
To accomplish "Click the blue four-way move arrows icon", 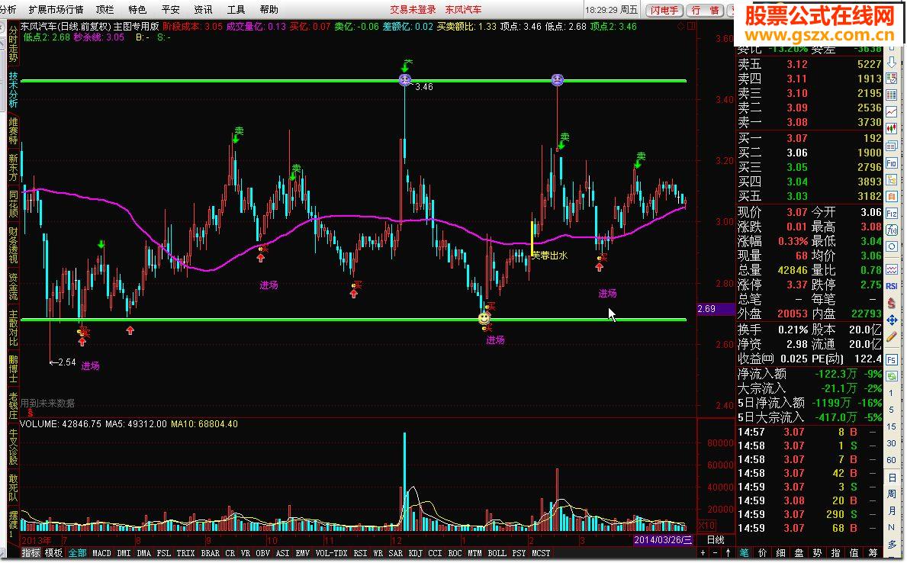I will 892,320.
